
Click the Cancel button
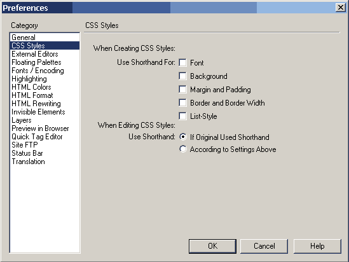pyautogui.click(x=264, y=246)
